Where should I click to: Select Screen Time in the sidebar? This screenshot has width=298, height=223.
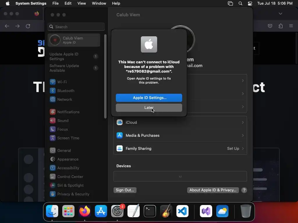point(74,138)
